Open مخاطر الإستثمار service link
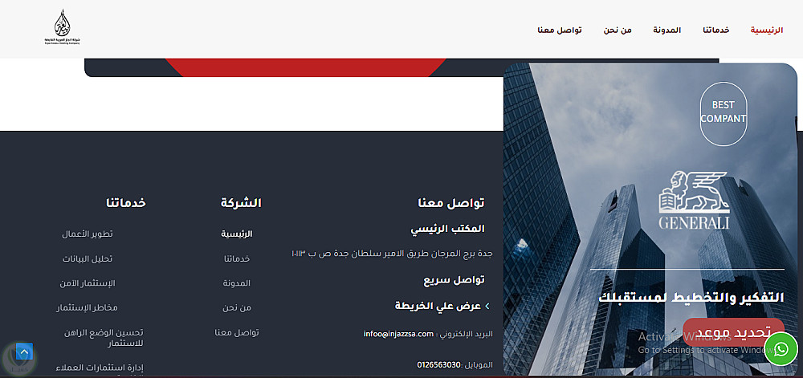Image resolution: width=803 pixels, height=378 pixels. point(87,307)
